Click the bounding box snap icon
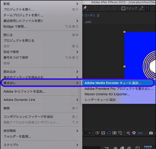This screenshot has width=156, height=149. (x=147, y=8)
